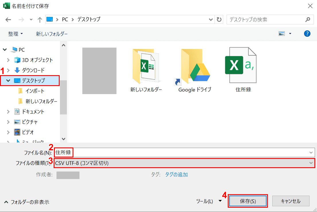Go back with the left arrow

pos(8,20)
